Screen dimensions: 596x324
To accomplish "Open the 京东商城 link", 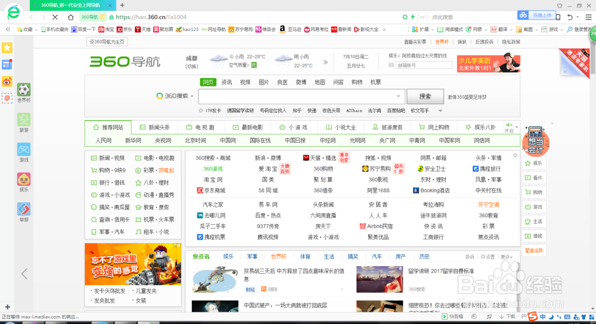I will click(211, 190).
